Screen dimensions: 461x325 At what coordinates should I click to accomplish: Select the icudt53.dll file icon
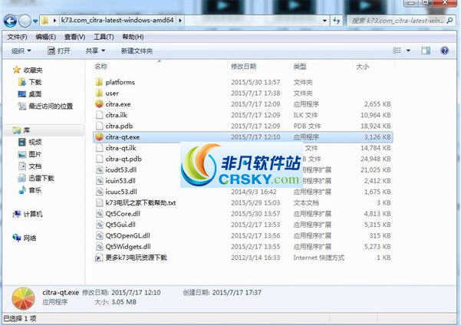coord(100,170)
